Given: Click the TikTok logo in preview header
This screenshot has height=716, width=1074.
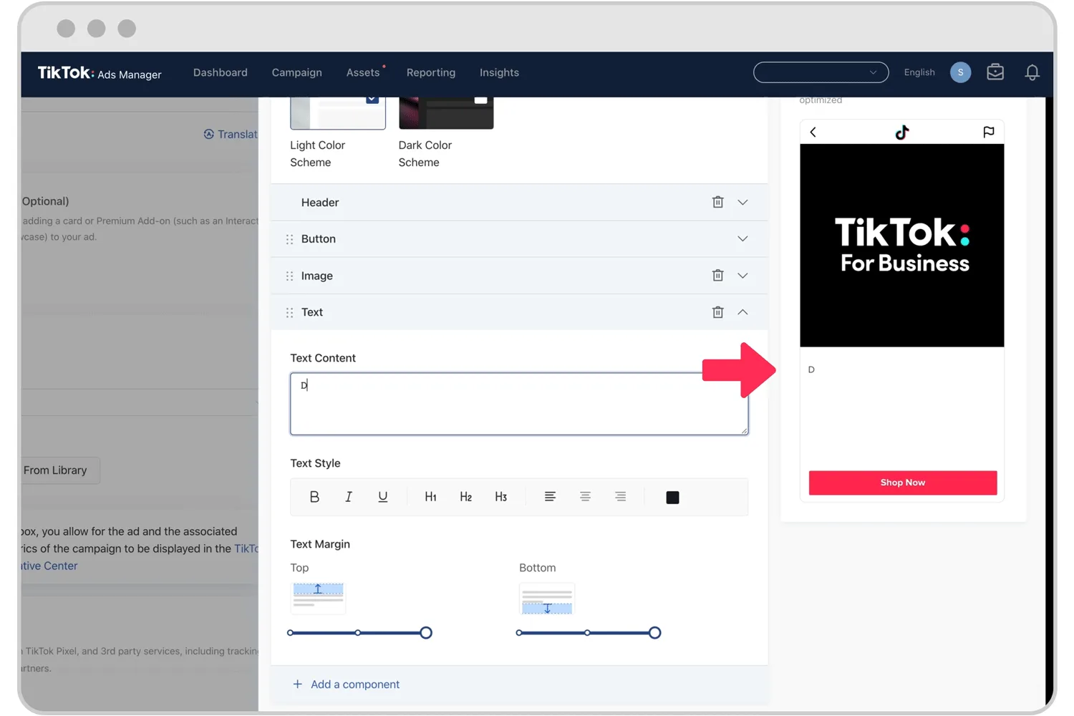Looking at the screenshot, I should 902,132.
